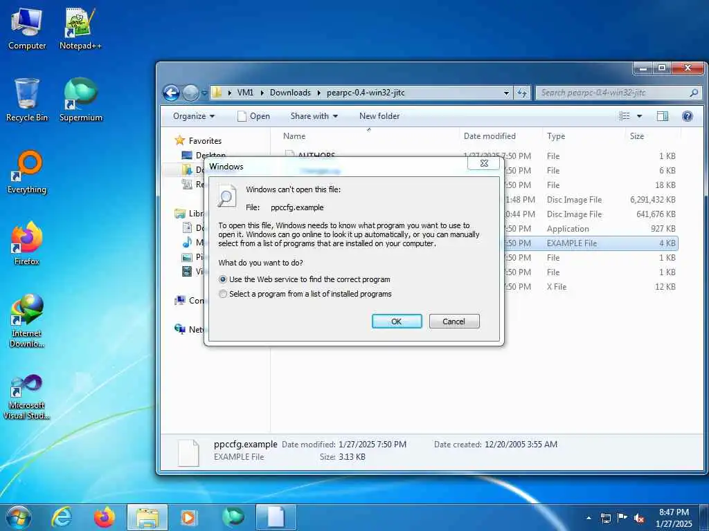This screenshot has width=709, height=531.
Task: Sort files by the Type column
Action: point(583,136)
